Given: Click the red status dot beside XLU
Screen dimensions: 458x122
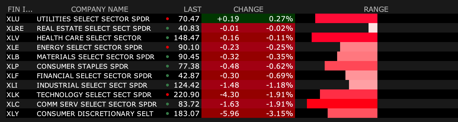Looking at the screenshot, I should [x=167, y=19].
